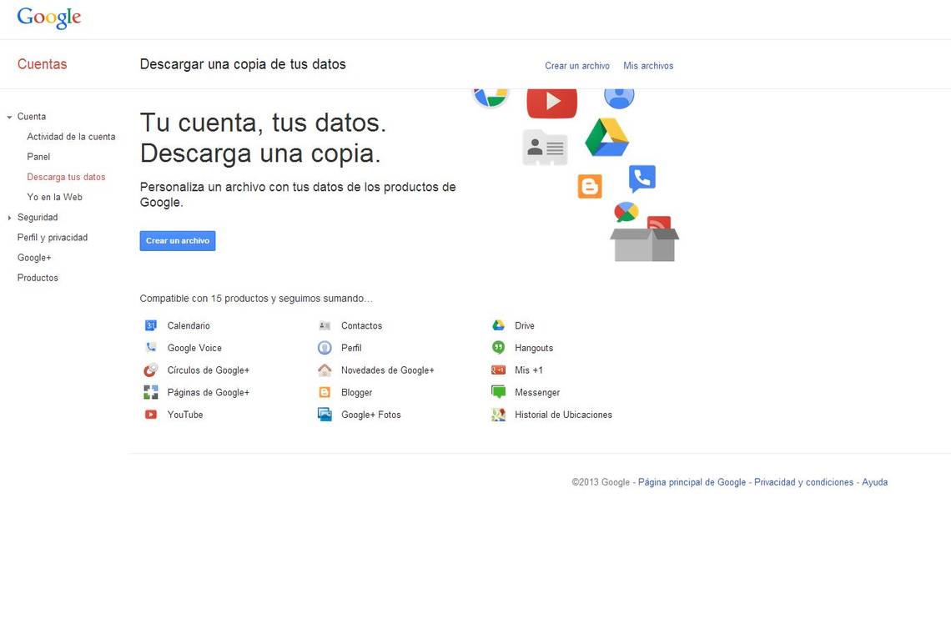Click the Messenger product icon
The image size is (951, 634).
coord(499,393)
